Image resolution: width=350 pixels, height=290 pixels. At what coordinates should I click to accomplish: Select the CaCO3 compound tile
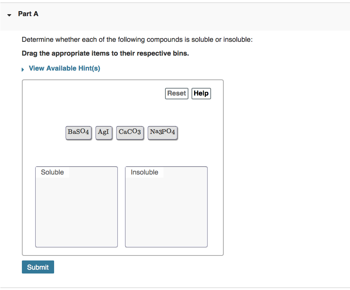tap(130, 133)
